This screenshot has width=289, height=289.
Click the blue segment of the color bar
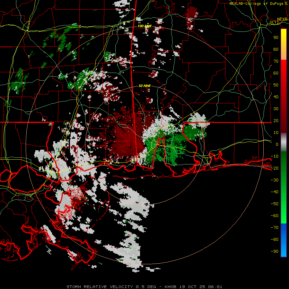[x=284, y=240]
